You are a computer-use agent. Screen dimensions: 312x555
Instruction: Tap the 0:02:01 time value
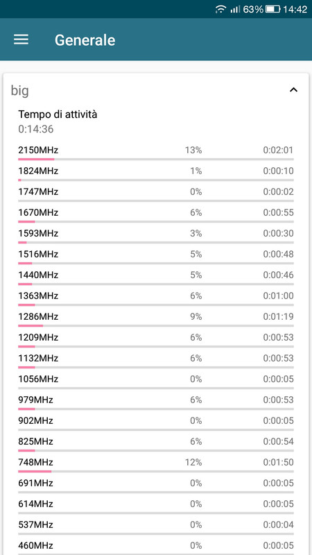279,151
